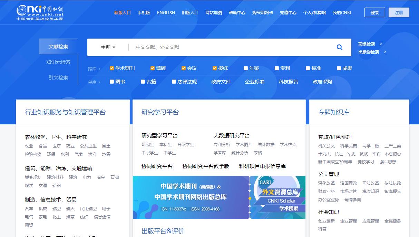Click the 注册 button
Image resolution: width=419 pixels, height=237 pixels.
[399, 12]
